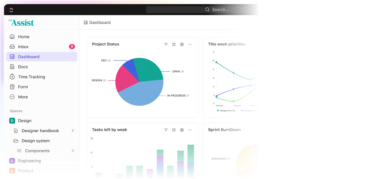Click the search magnifier icon

coord(207,10)
